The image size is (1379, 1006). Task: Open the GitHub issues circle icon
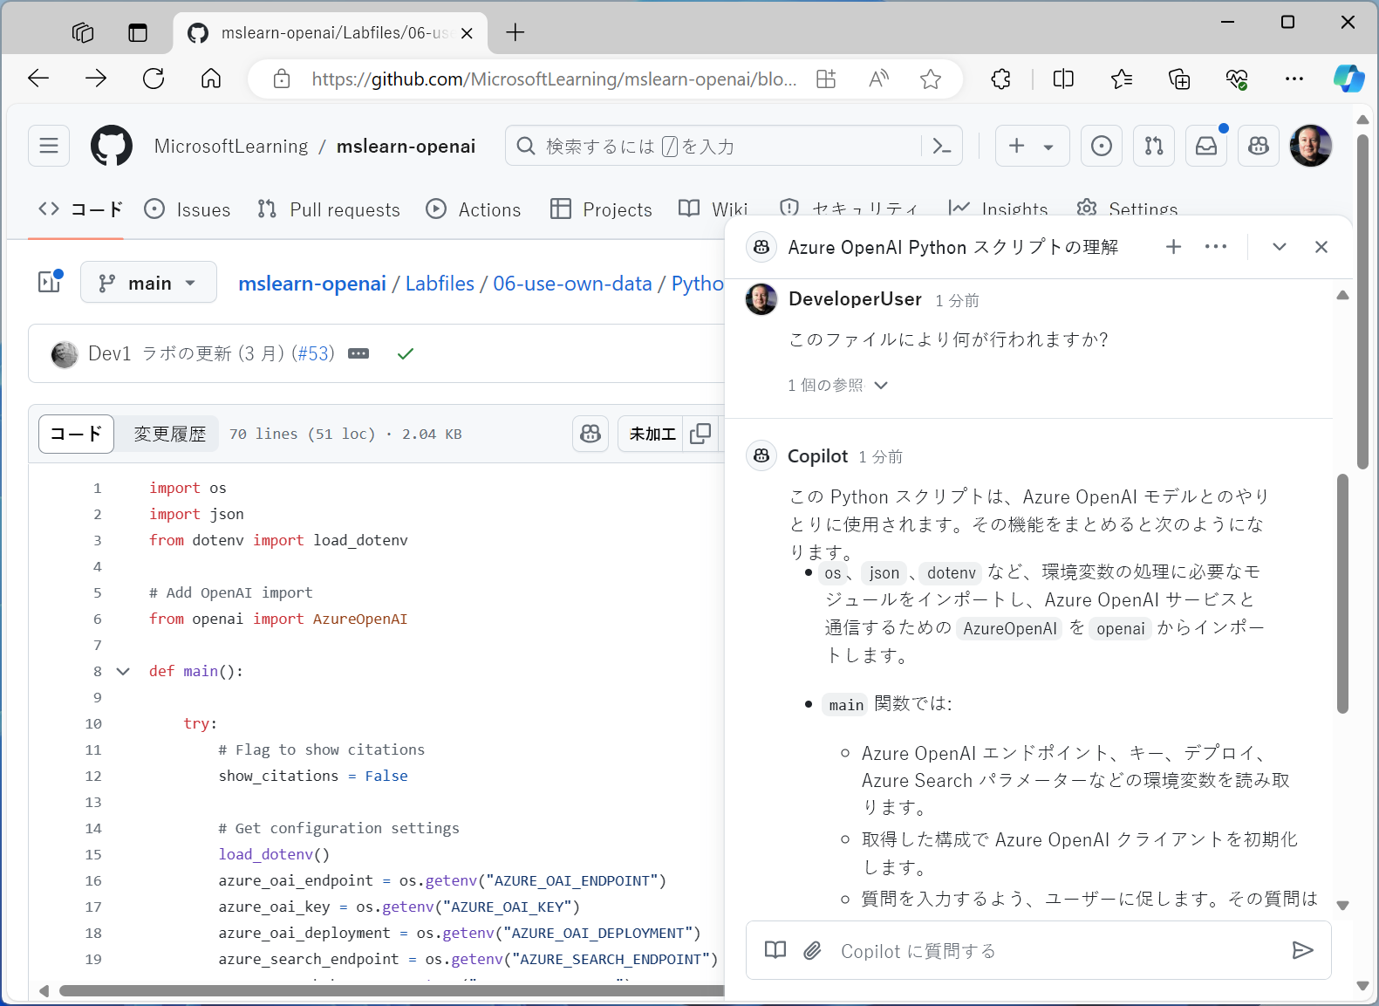point(1102,146)
